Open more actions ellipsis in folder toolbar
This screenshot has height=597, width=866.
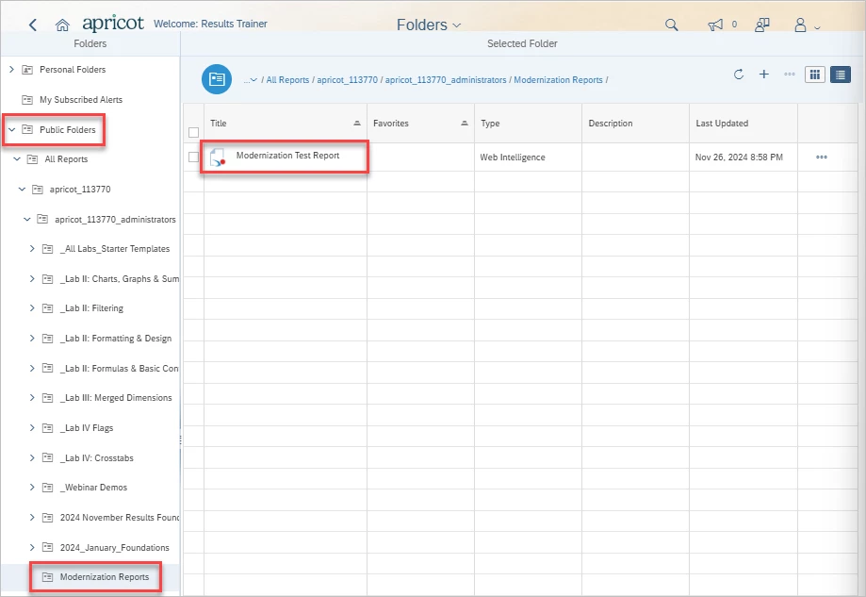[790, 75]
